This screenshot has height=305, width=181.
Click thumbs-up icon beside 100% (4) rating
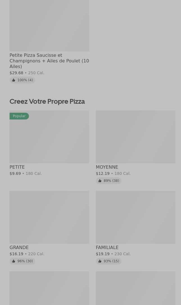pyautogui.click(x=13, y=80)
